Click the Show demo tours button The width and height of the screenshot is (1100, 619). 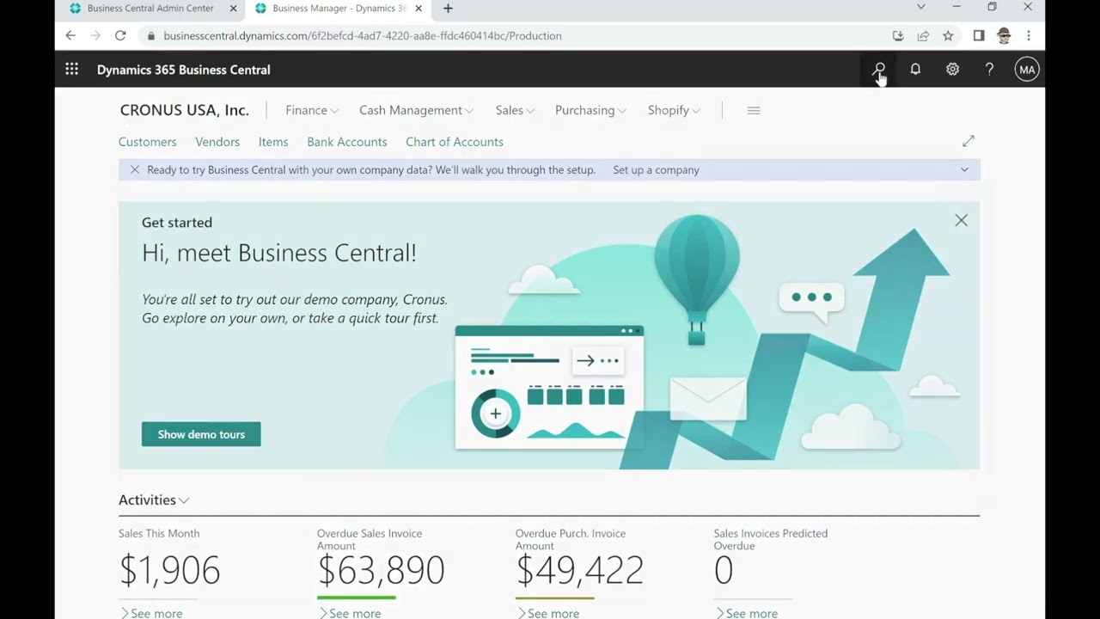[x=201, y=434]
